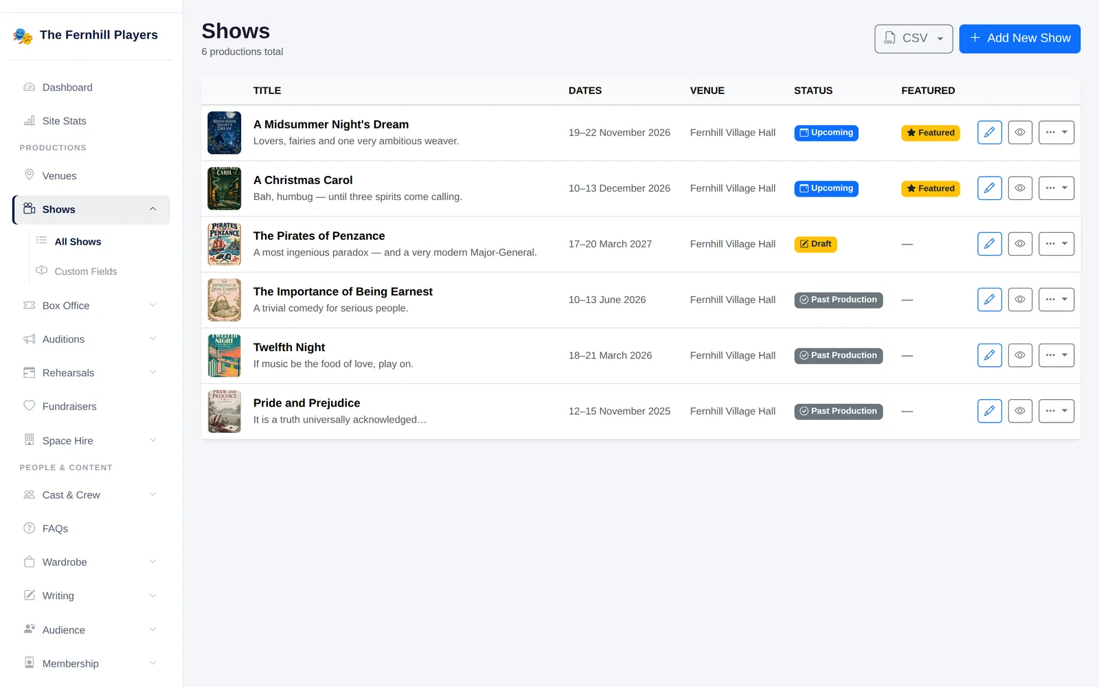Open The Importance of Being Earnest title

343,291
